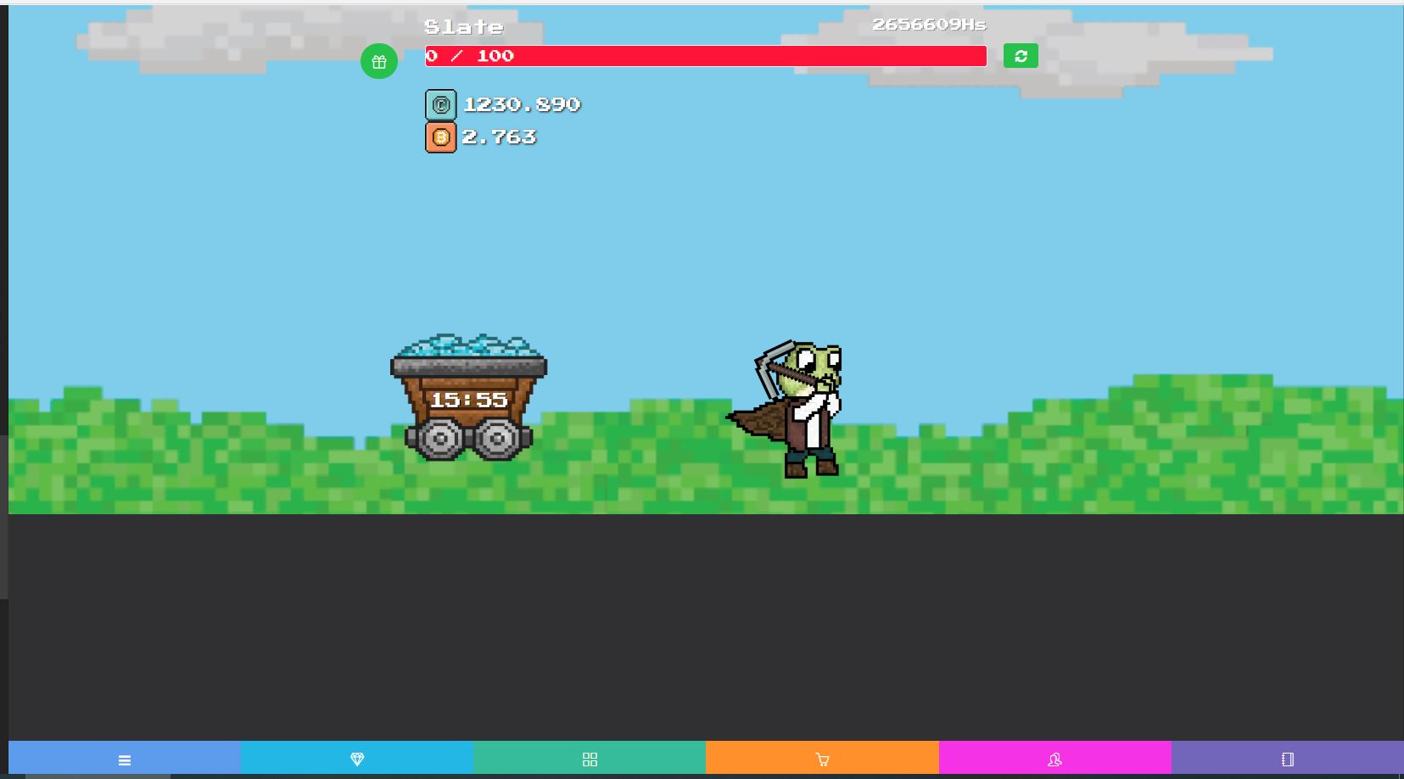Click the 1230.890 balance value
This screenshot has width=1404, height=779.
(522, 104)
